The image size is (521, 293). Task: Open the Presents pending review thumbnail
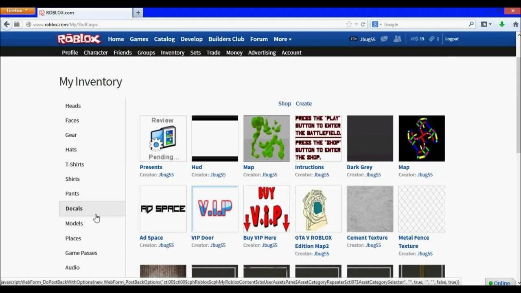click(x=163, y=138)
